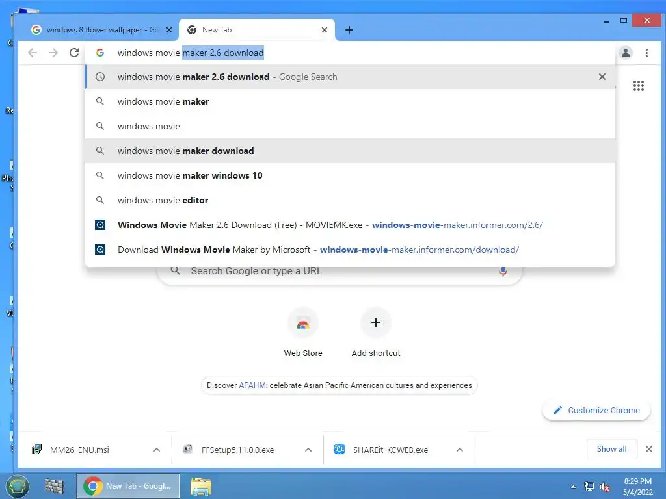Open File Explorer from the taskbar
The height and width of the screenshot is (499, 666).
pyautogui.click(x=200, y=486)
